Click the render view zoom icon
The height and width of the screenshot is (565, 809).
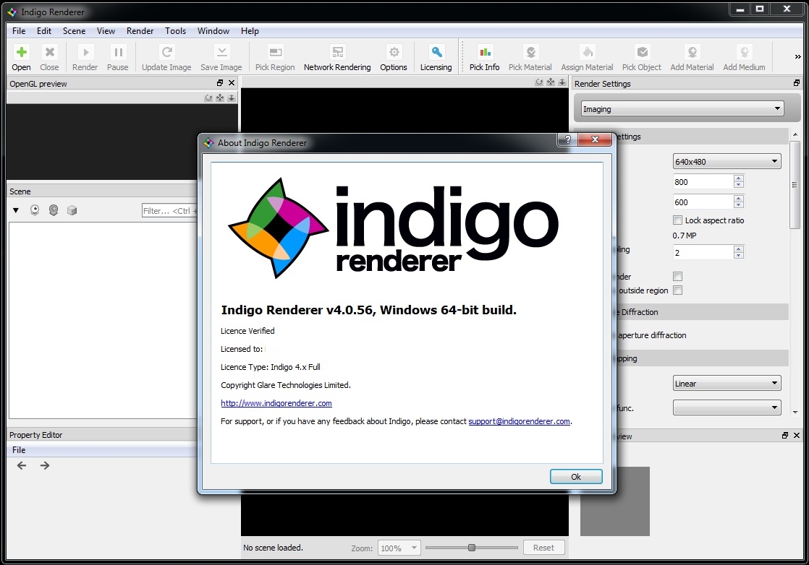point(562,82)
